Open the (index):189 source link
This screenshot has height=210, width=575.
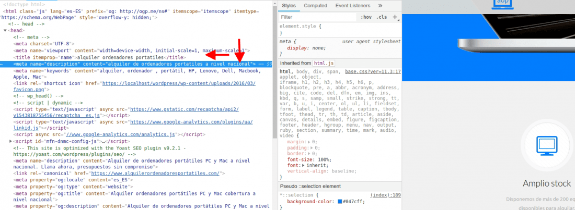click(385, 195)
